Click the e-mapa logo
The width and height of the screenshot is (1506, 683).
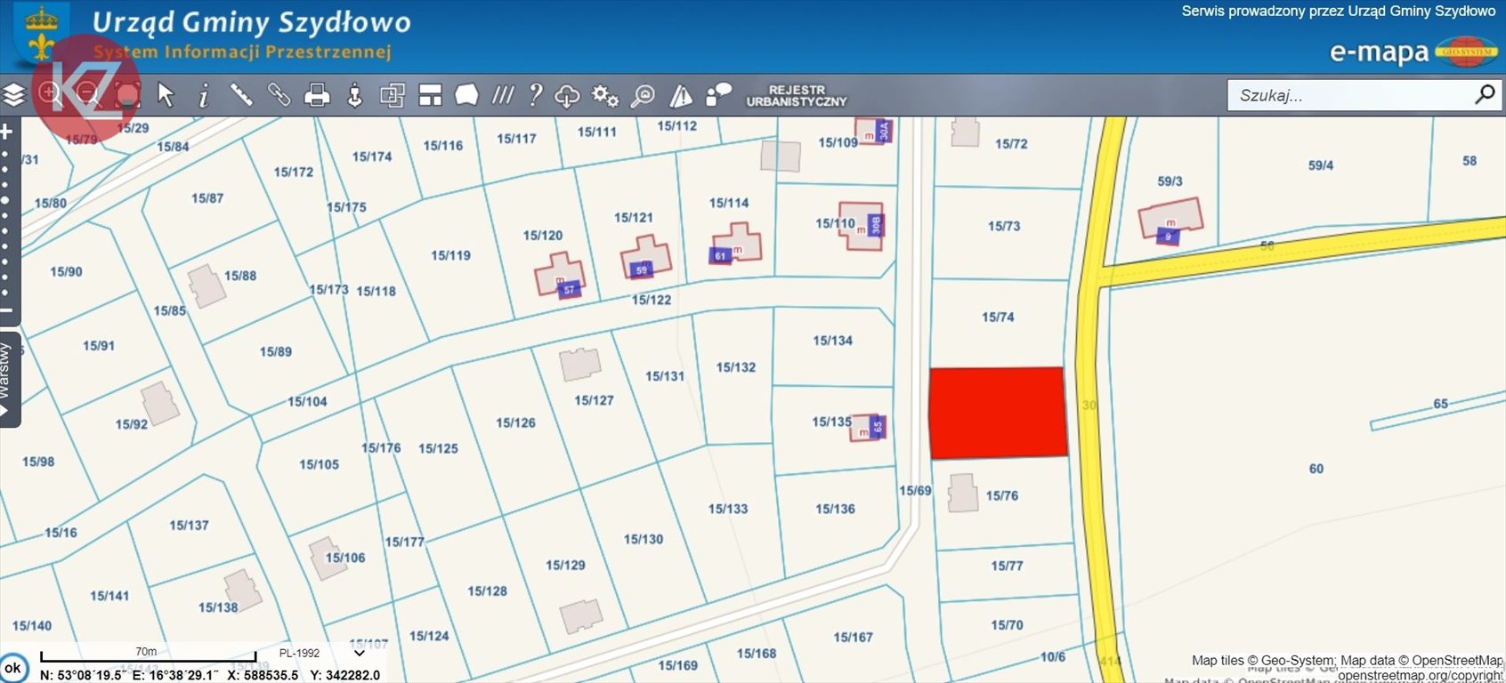pyautogui.click(x=1413, y=52)
